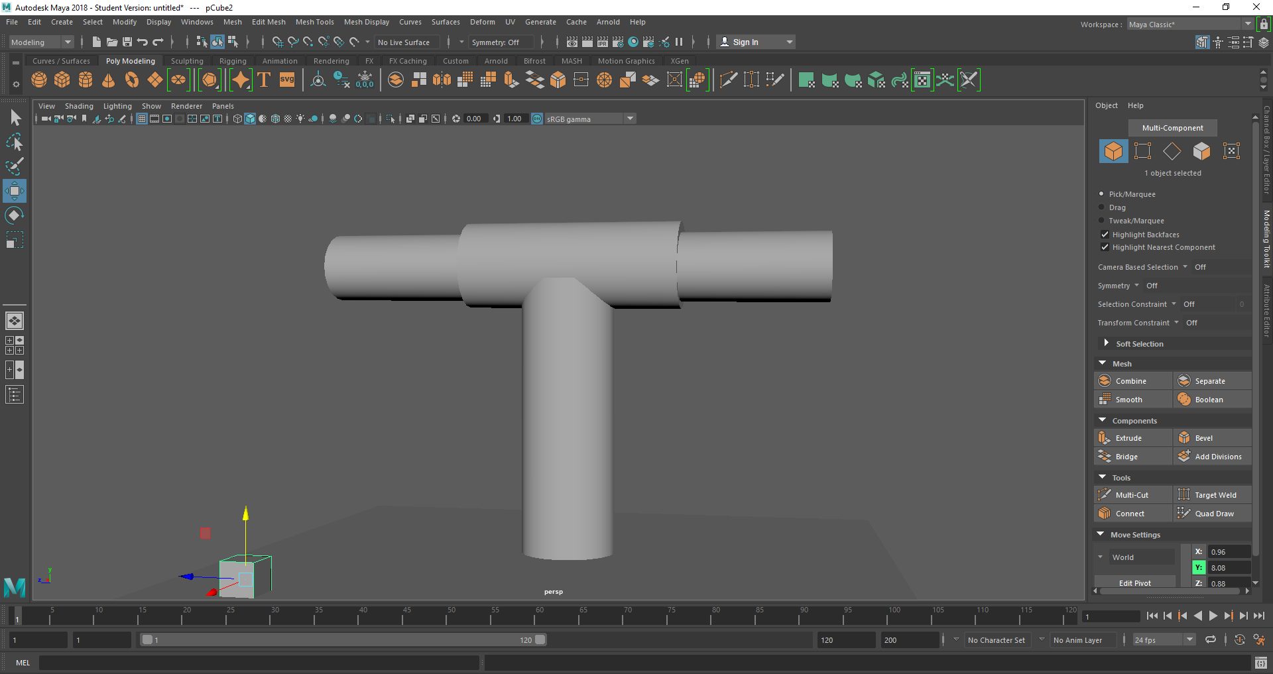Select the Boolean mesh tool

tap(1208, 400)
